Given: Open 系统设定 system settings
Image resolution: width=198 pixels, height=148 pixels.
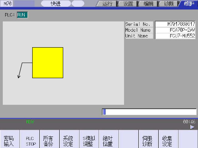Looking at the screenshot, I should 69,139.
